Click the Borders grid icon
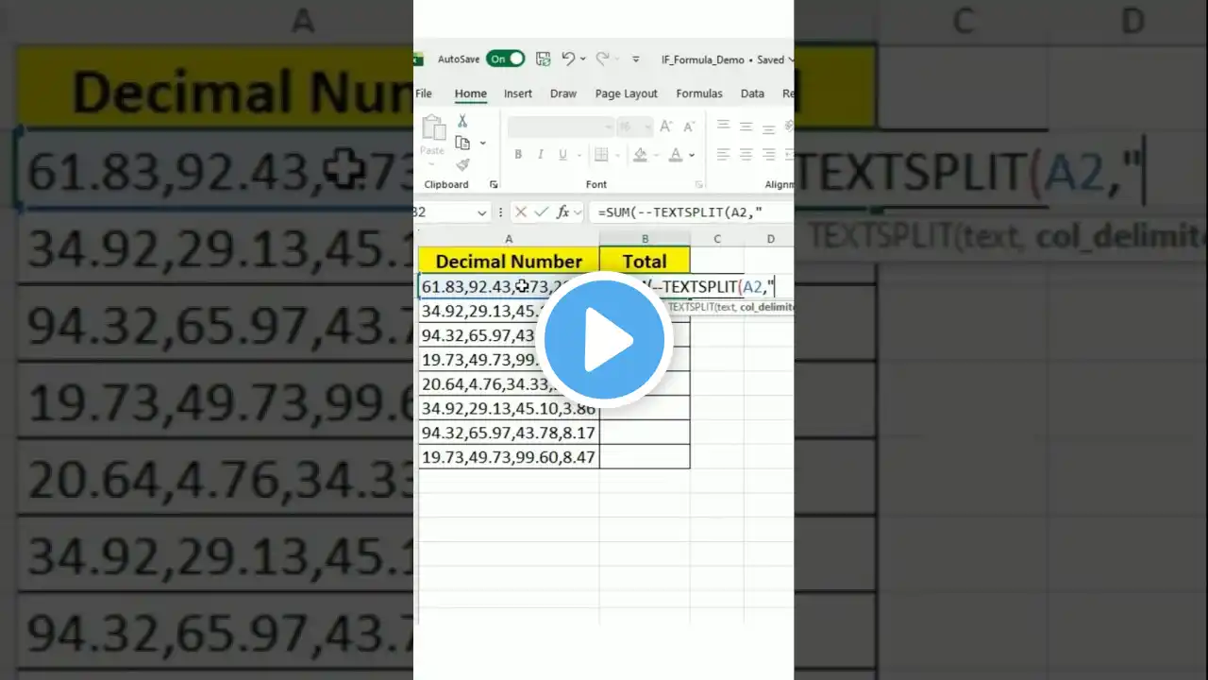The image size is (1208, 680). point(601,155)
